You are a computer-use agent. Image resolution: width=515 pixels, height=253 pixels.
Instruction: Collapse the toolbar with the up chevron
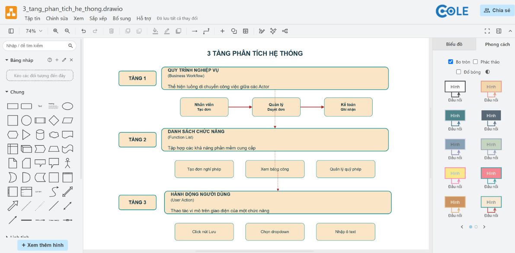tap(510, 31)
